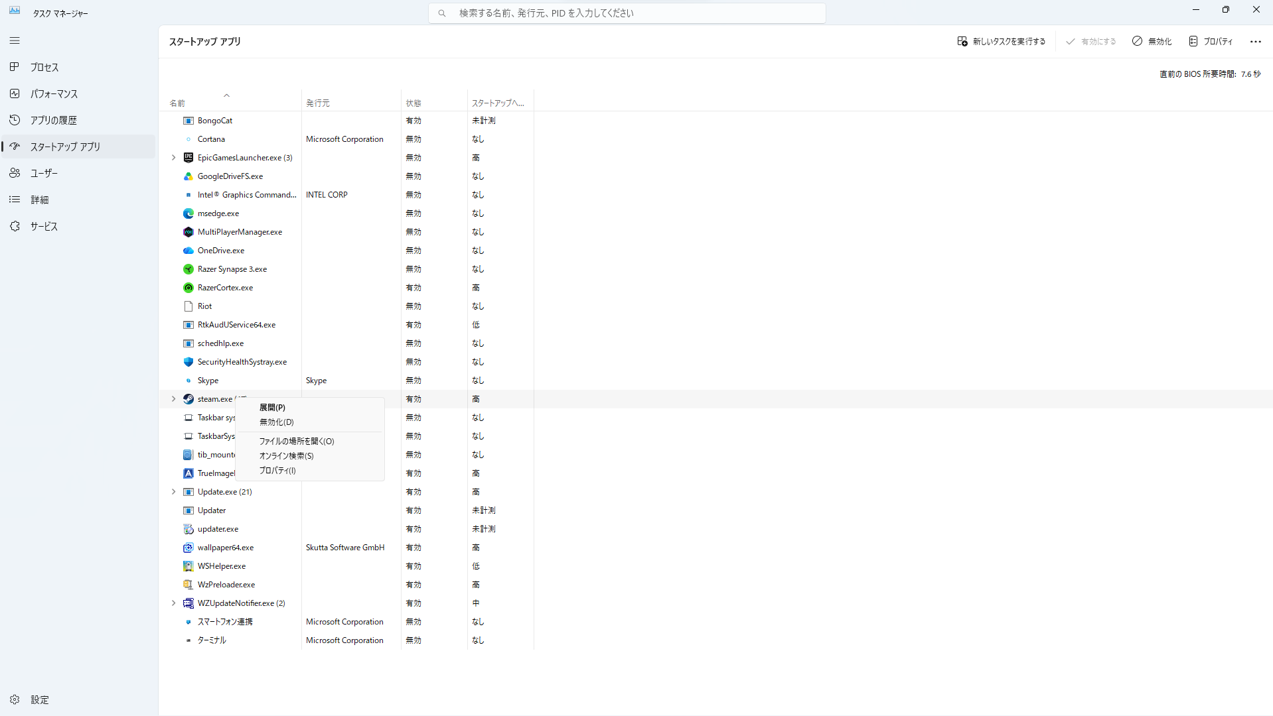Expand the WZUpdateNotifier.exe (2) group

pos(174,603)
